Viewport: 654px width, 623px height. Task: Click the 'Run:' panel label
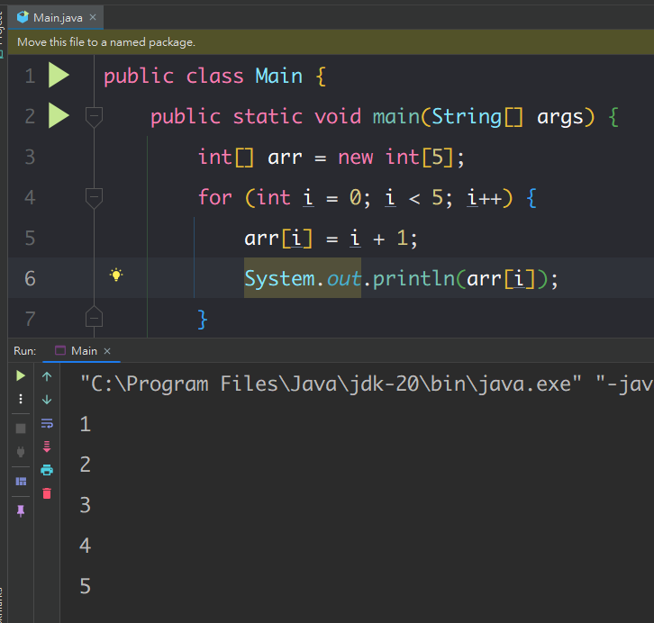(x=25, y=351)
